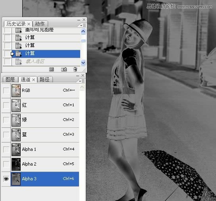
Task: Toggle visibility of the 红 channel
Action: coord(6,105)
